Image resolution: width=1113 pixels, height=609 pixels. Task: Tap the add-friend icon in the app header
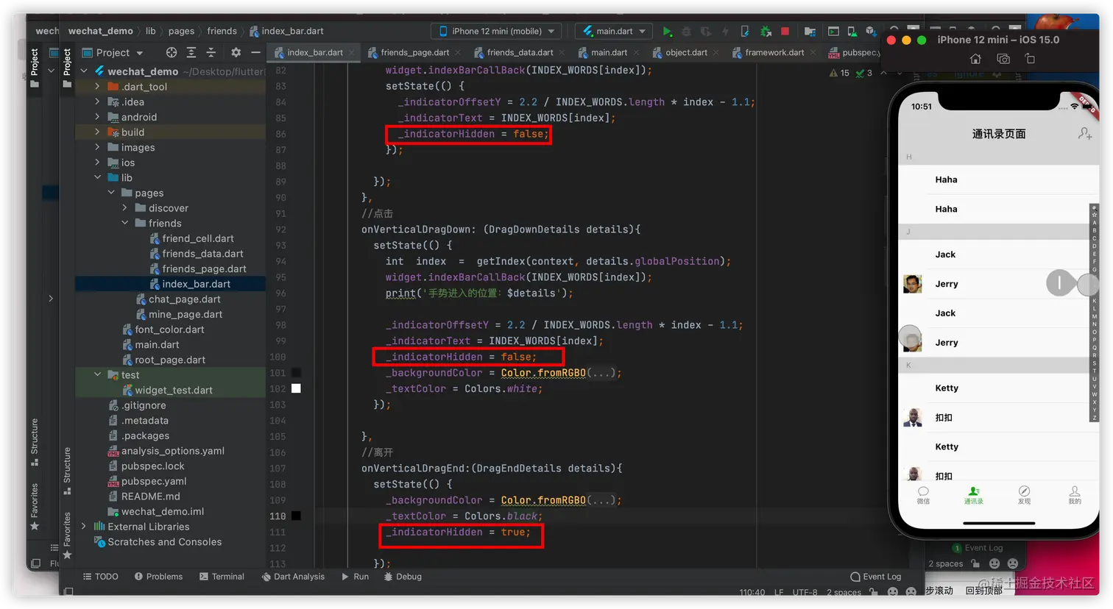(x=1084, y=133)
